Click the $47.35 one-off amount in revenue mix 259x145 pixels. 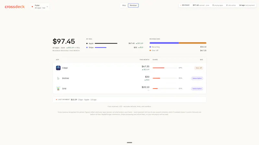pos(203,51)
